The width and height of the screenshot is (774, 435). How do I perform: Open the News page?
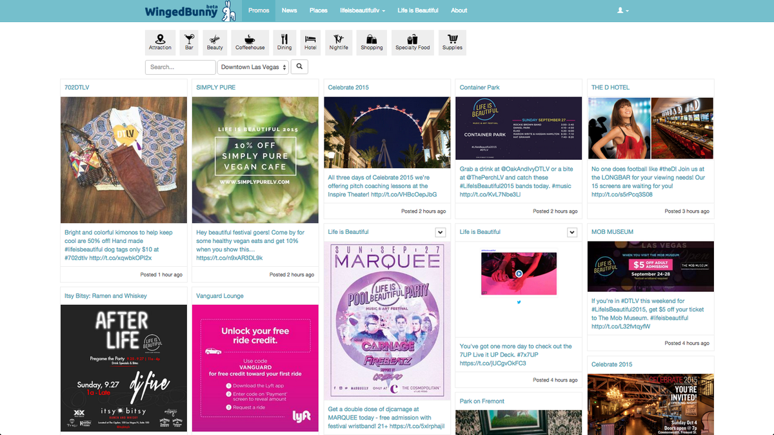click(290, 10)
